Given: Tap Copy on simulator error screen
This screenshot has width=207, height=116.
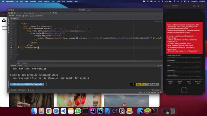Looking at the screenshot, I should click(x=189, y=82).
